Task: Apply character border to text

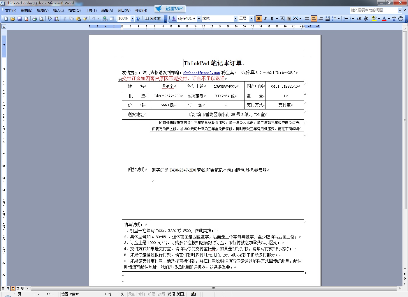Action: (282, 19)
